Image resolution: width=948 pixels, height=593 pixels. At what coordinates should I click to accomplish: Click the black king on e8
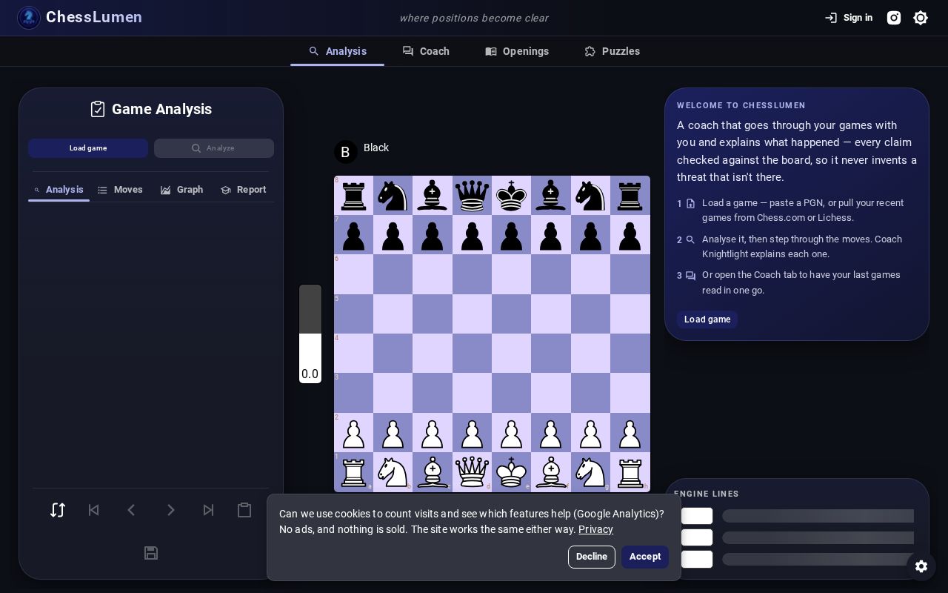tap(512, 196)
